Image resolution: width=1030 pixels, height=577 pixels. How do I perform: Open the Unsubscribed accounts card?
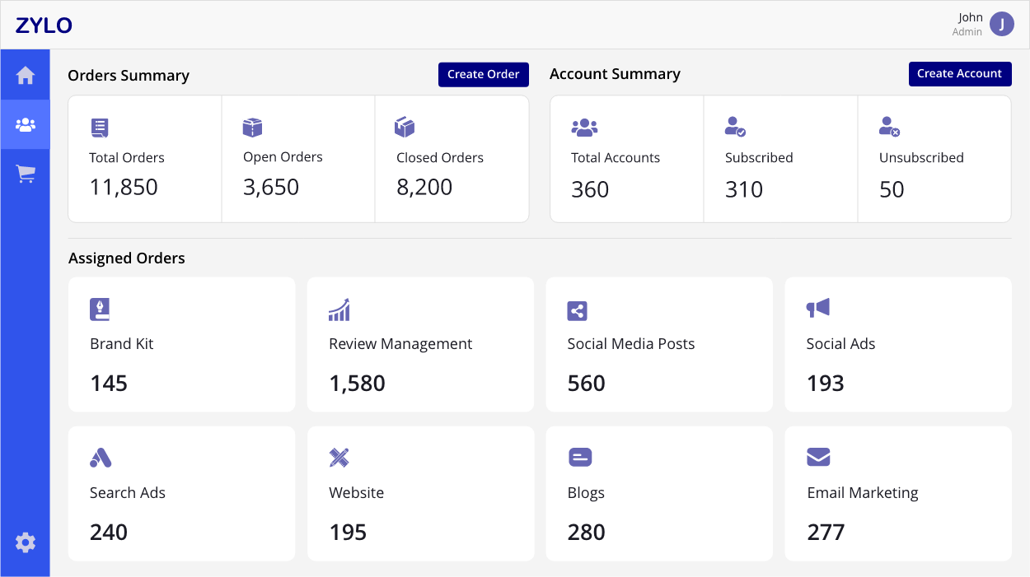click(934, 159)
